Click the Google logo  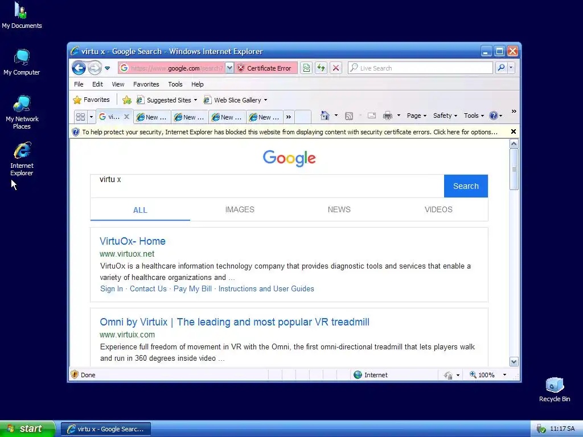point(289,158)
